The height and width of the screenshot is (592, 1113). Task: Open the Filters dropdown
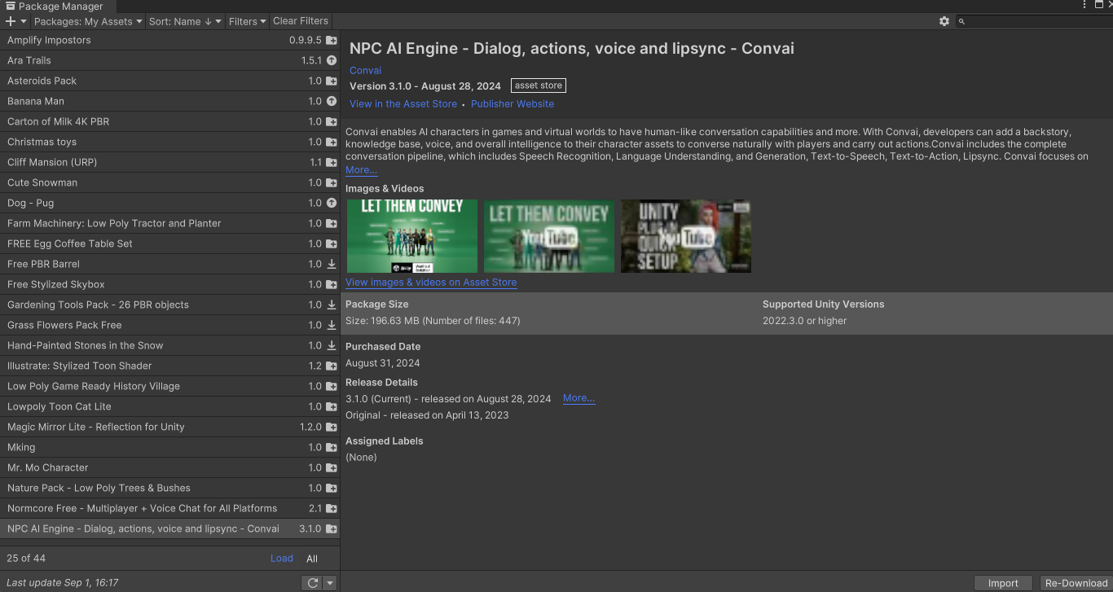coord(248,21)
